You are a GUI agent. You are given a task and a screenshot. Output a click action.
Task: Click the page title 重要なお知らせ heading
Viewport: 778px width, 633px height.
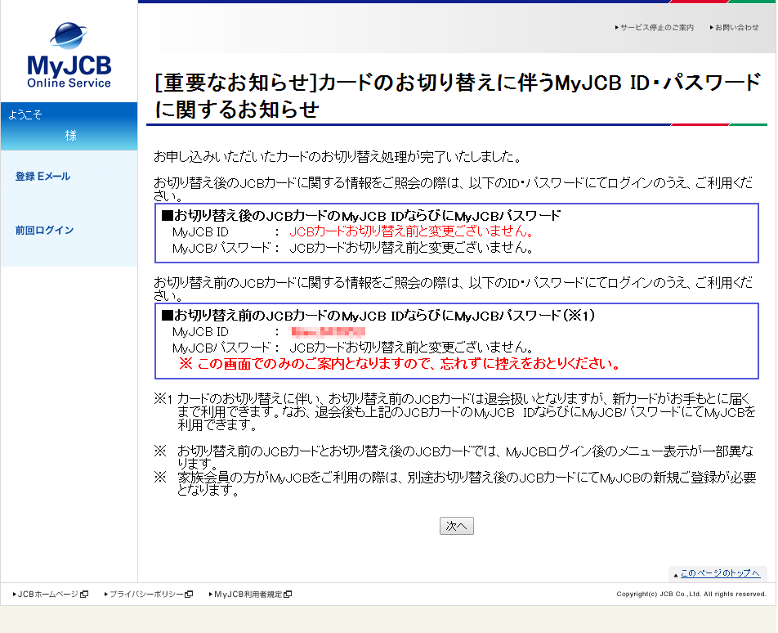coord(458,96)
